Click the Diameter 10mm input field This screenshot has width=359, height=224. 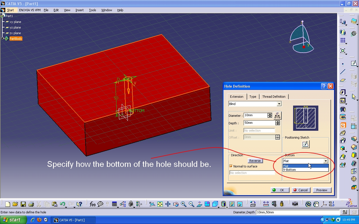256,115
